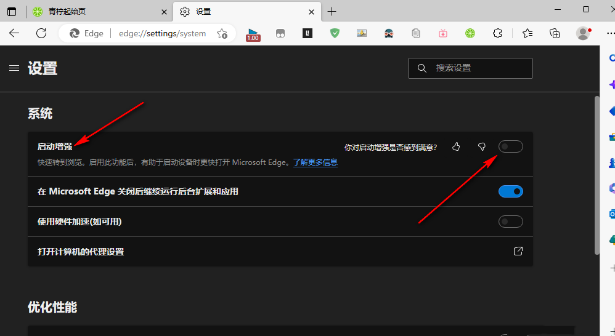Open the black square L extension
Screen dimensions: 615x336
pos(307,33)
